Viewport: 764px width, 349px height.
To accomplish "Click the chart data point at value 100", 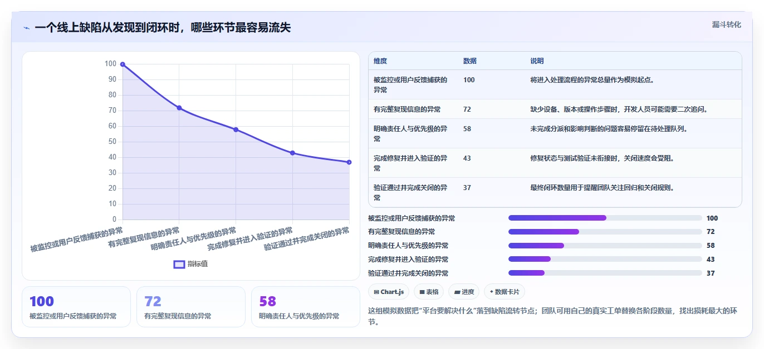I will (123, 64).
